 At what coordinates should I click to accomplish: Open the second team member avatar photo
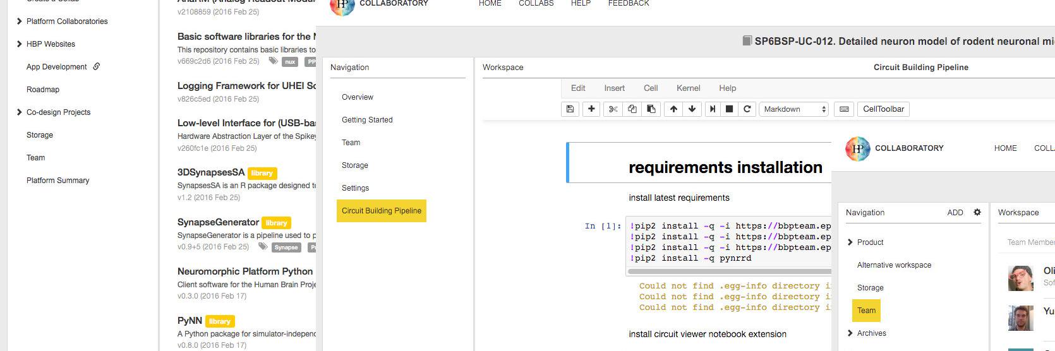(x=1021, y=318)
